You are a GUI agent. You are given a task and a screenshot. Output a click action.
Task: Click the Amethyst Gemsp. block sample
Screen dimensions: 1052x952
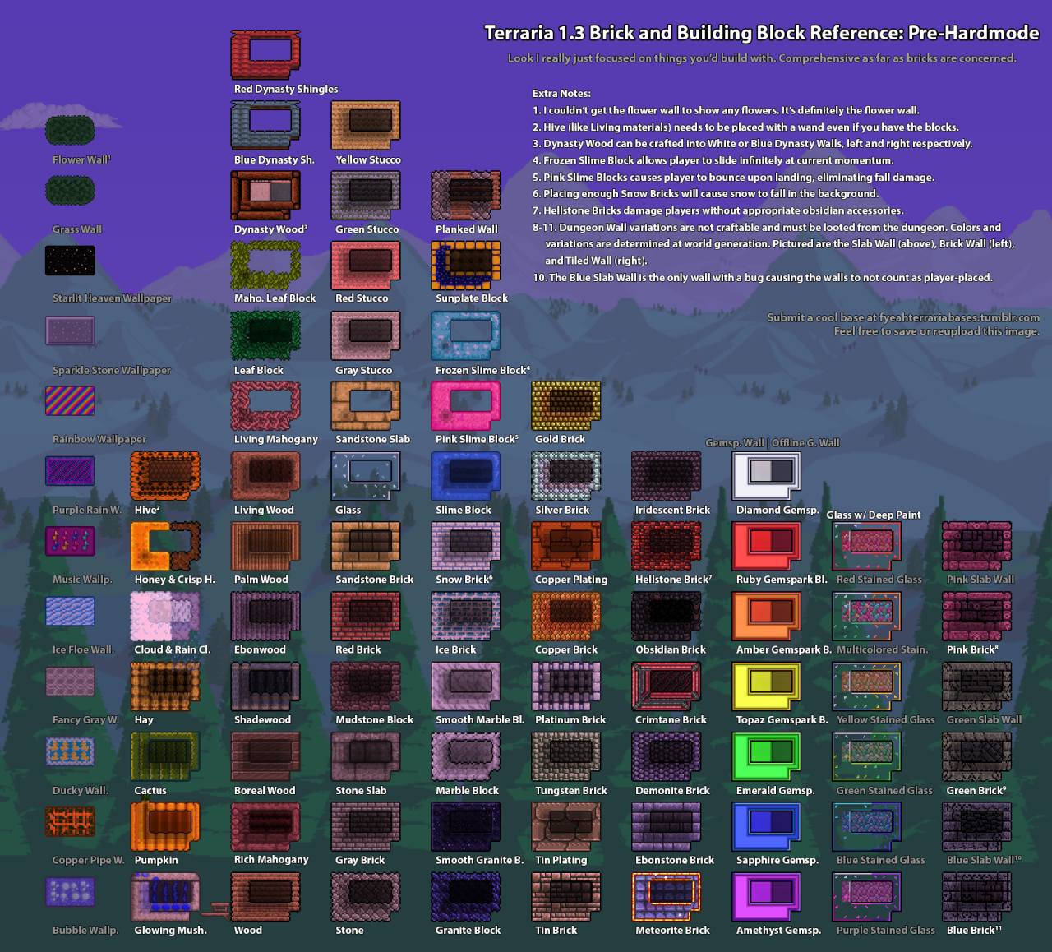pos(767,896)
